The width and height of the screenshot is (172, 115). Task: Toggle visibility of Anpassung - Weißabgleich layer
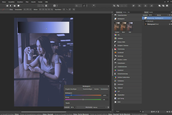click(x=171, y=18)
